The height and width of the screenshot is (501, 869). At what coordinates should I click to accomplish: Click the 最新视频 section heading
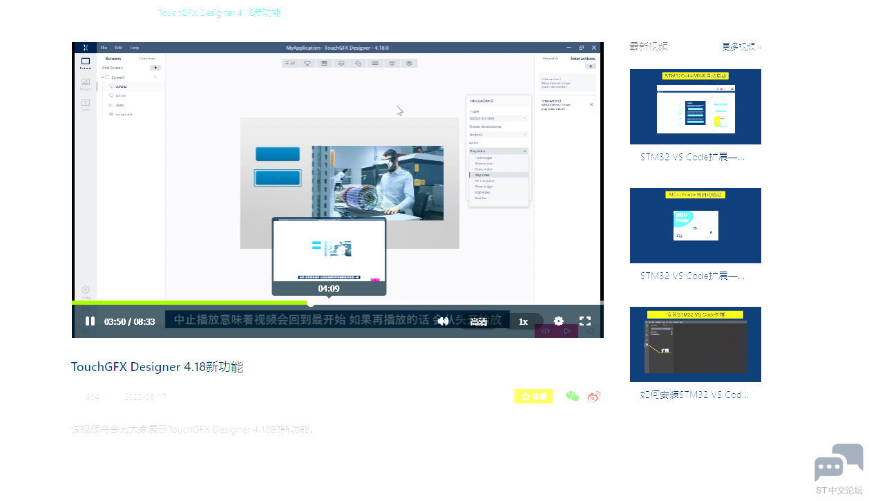click(x=649, y=46)
